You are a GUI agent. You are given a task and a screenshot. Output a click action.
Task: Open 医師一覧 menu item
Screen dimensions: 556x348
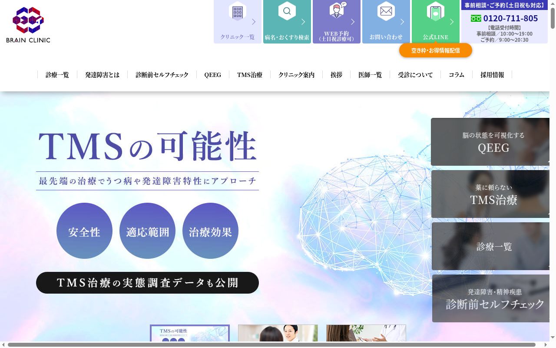pos(370,75)
